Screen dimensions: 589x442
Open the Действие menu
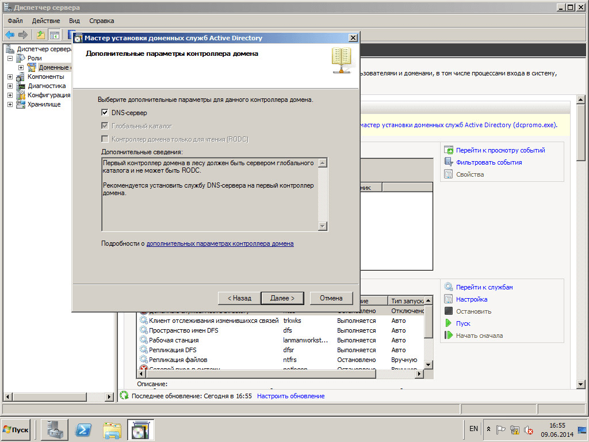coord(46,21)
